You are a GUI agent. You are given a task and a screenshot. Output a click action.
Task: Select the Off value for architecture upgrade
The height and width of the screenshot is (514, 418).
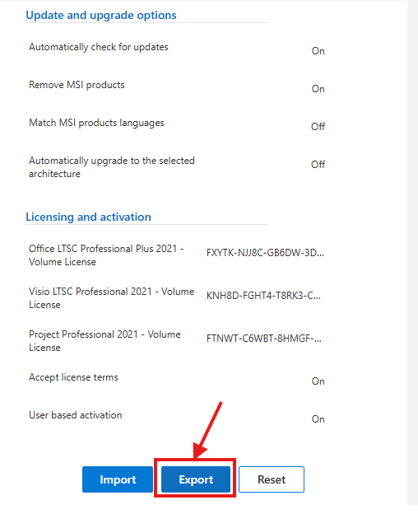318,165
